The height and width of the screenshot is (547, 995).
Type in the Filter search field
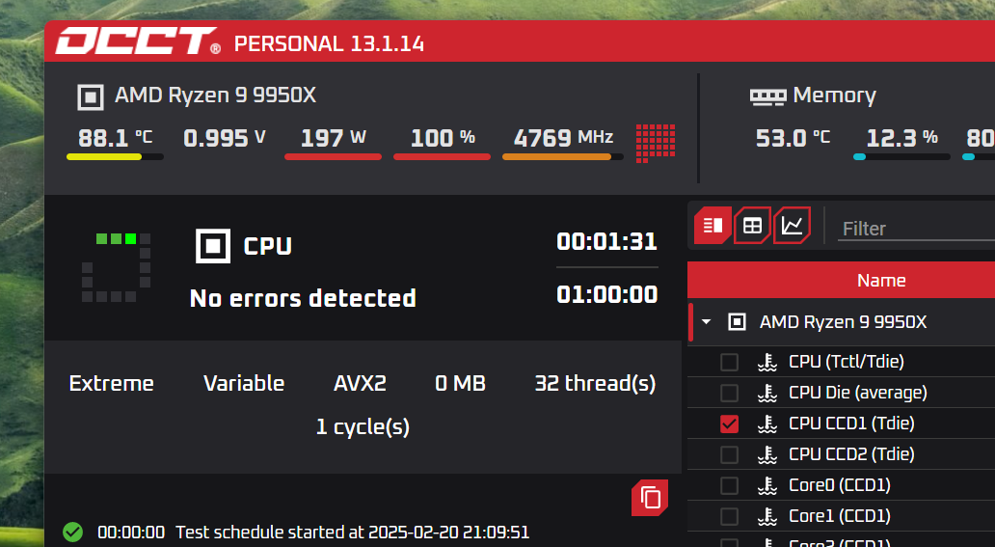[916, 229]
